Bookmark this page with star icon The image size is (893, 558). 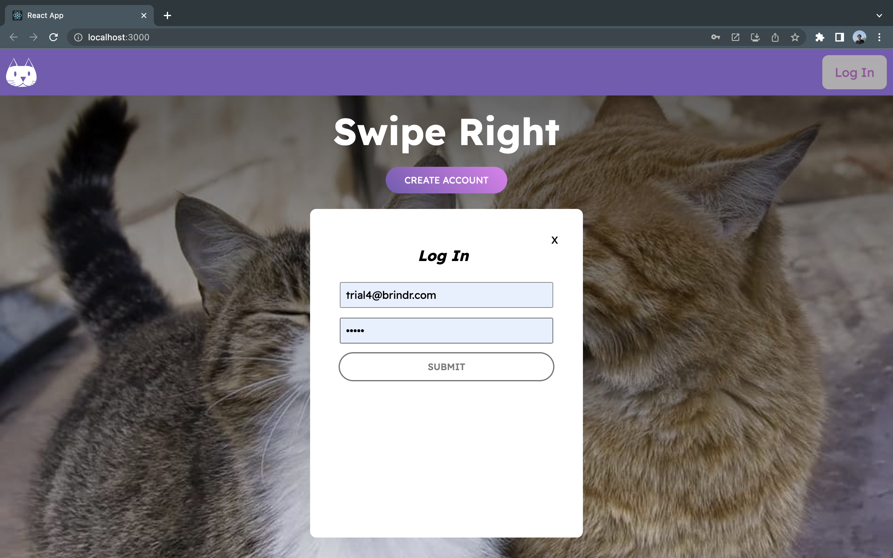tap(795, 37)
